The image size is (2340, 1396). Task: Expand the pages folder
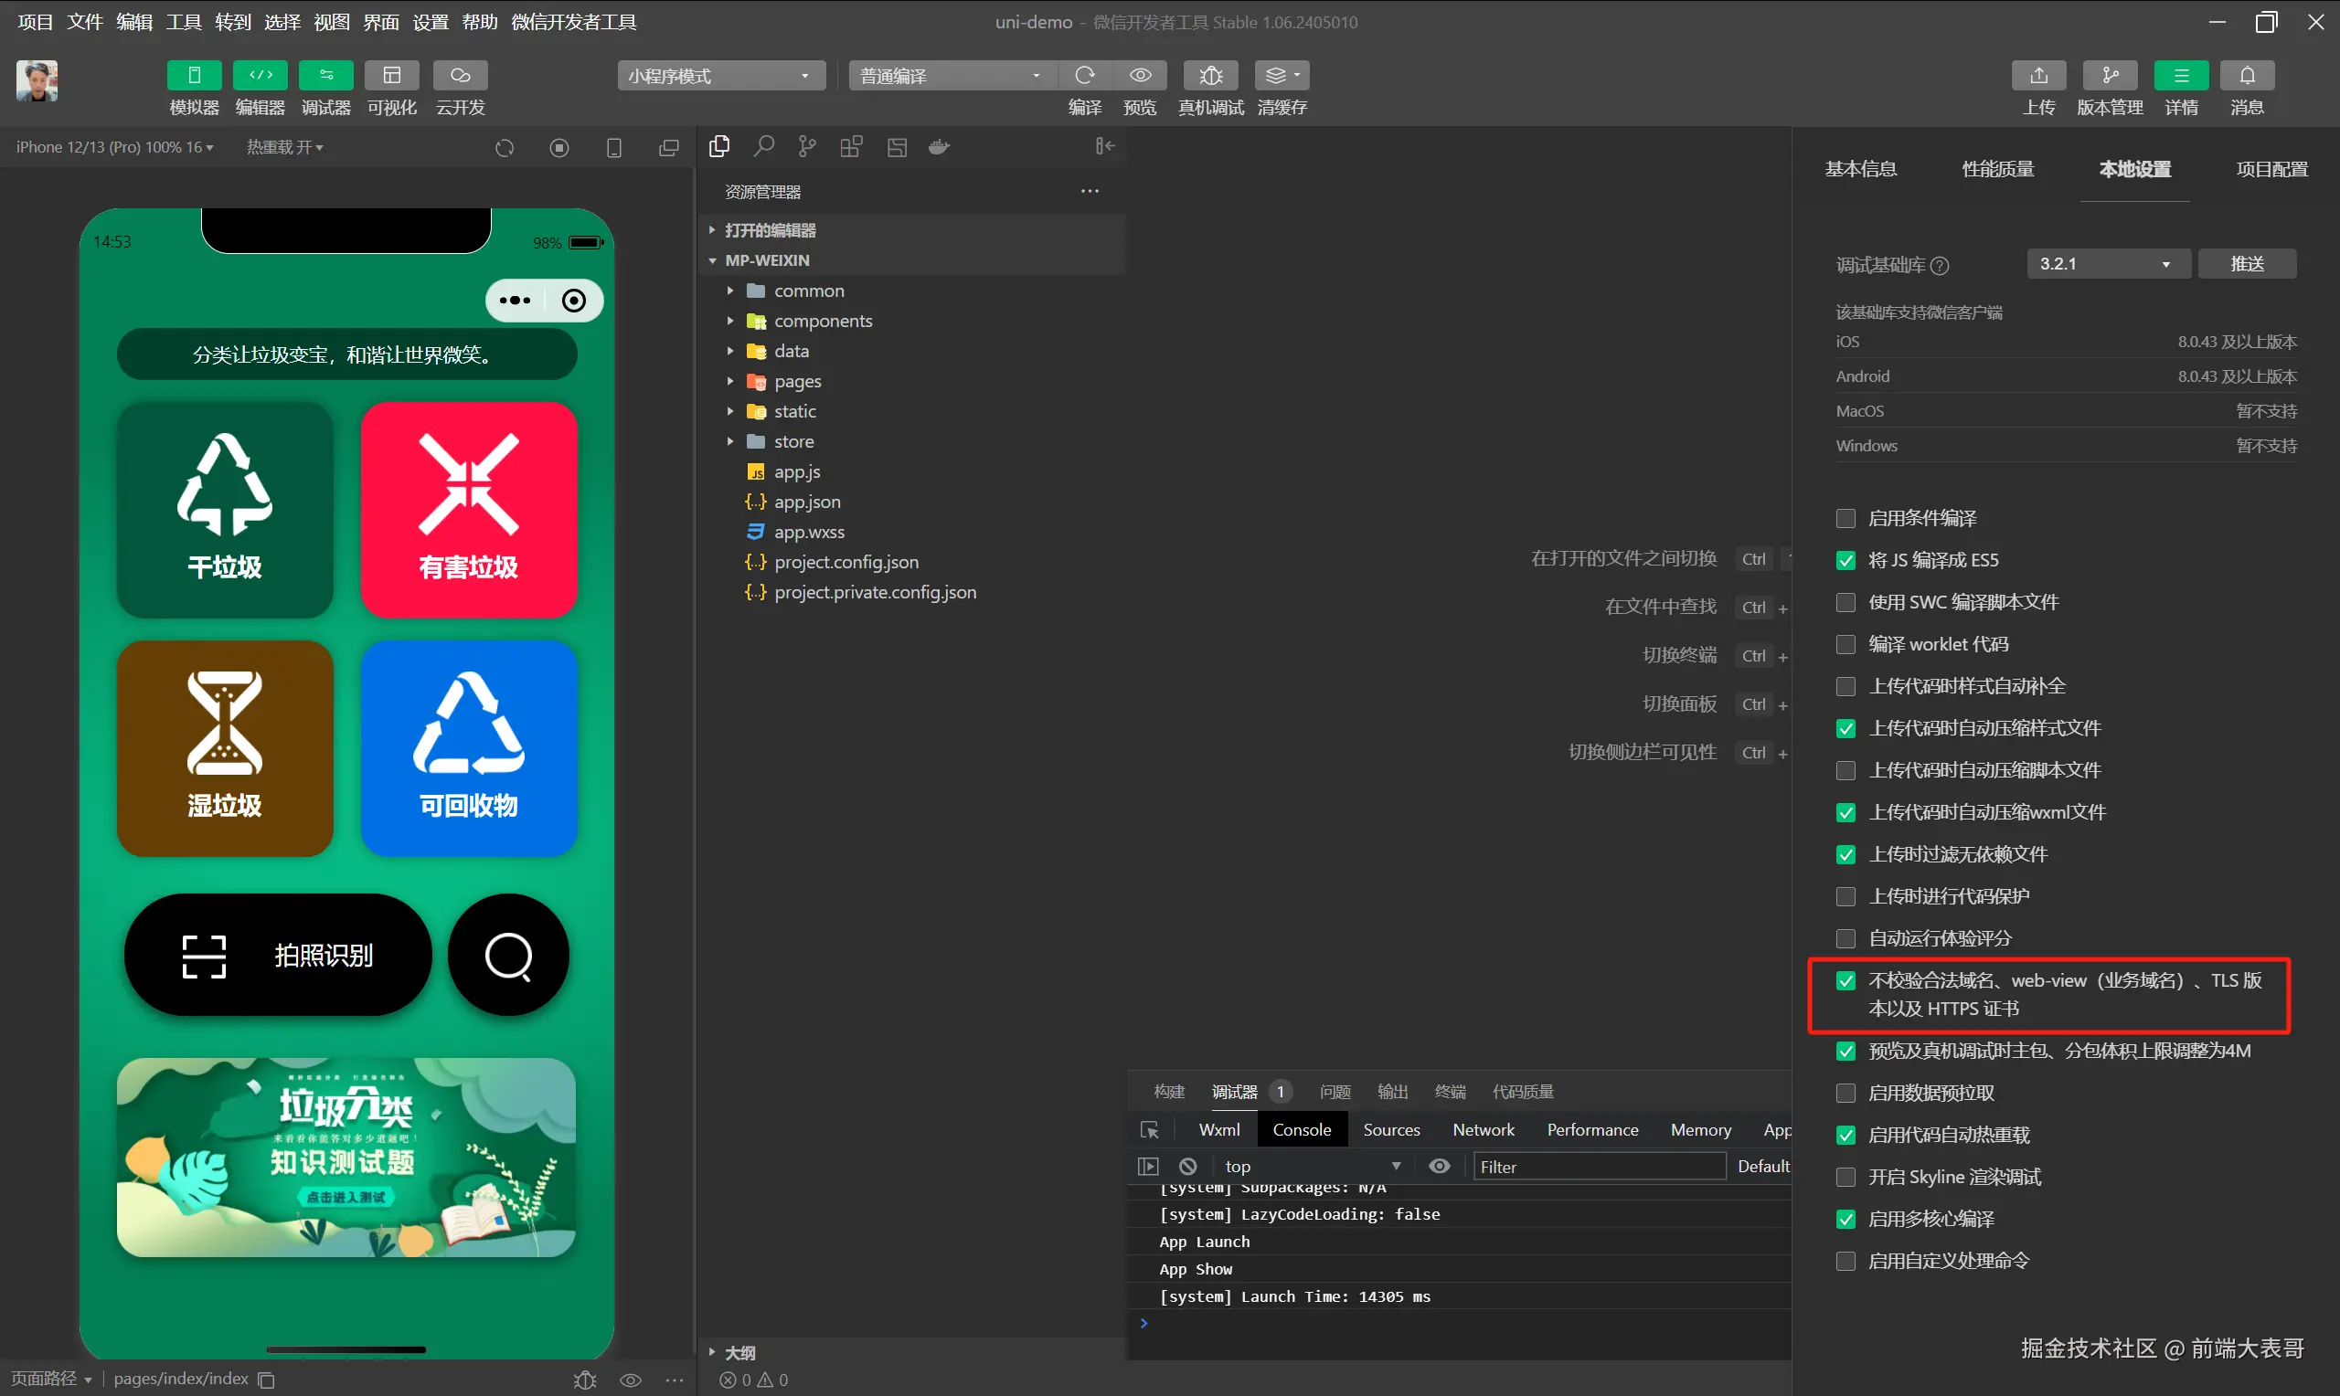797,381
